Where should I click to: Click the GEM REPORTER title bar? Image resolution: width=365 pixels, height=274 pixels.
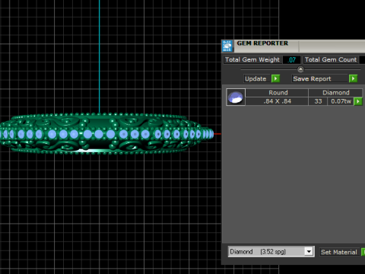click(x=294, y=46)
